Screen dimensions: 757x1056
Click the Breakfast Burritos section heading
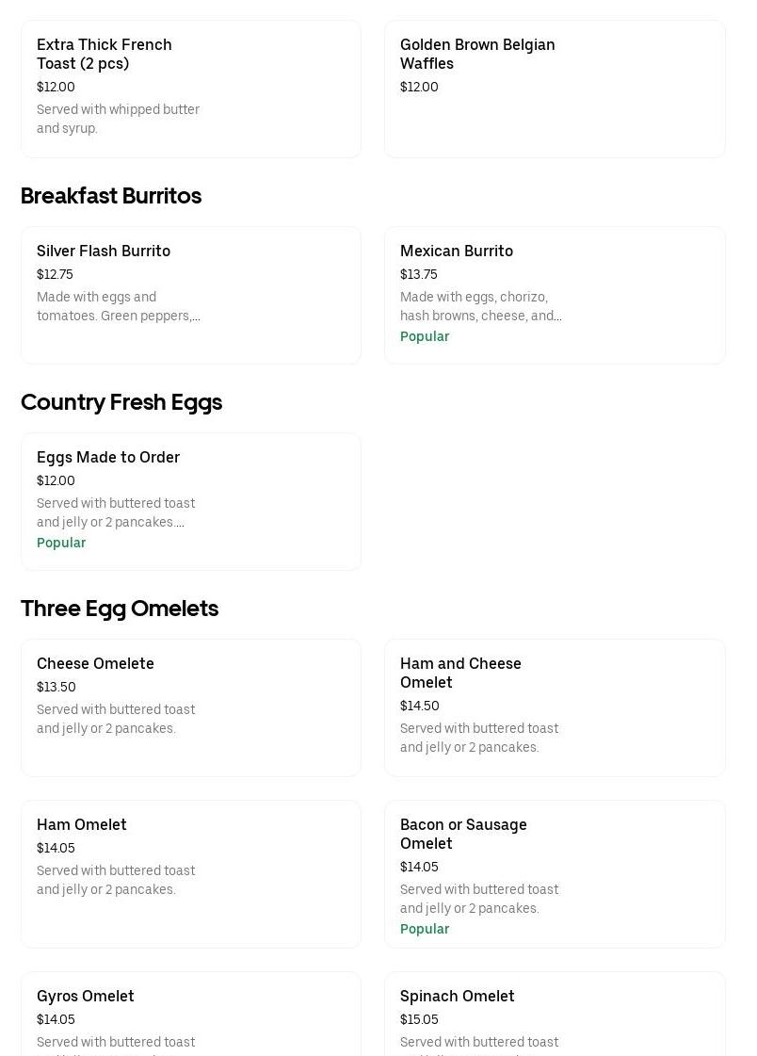pos(111,196)
